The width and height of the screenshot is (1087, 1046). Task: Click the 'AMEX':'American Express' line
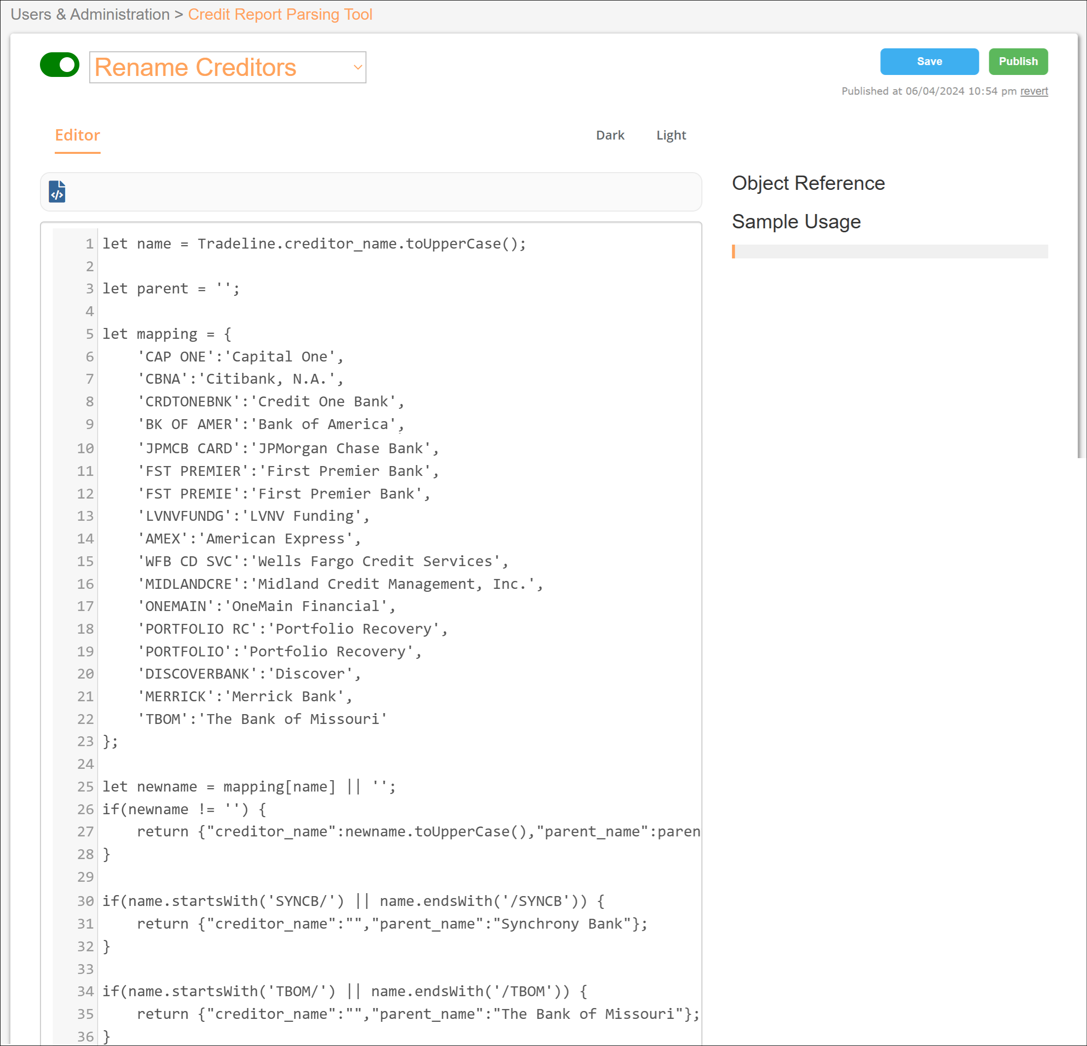coord(249,539)
